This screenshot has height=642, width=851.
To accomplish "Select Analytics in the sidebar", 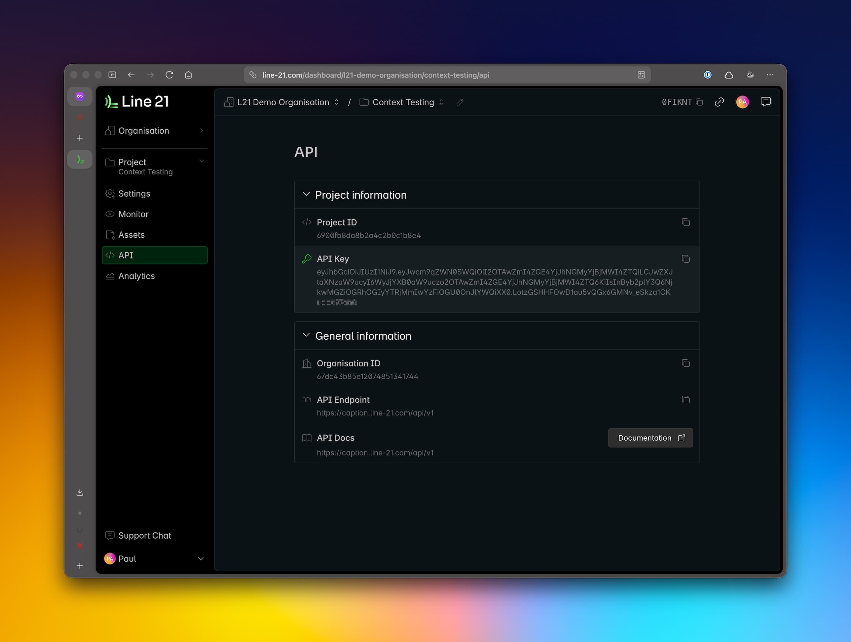I will pos(136,276).
